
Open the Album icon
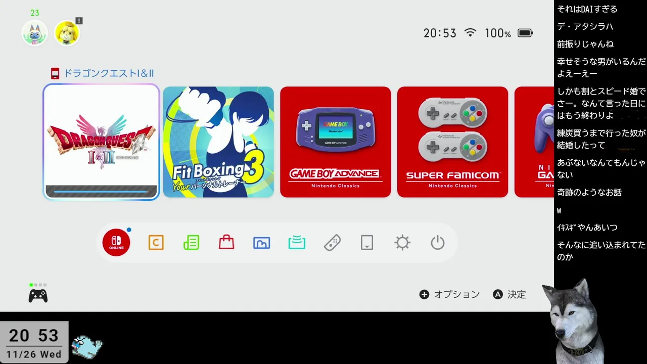261,243
